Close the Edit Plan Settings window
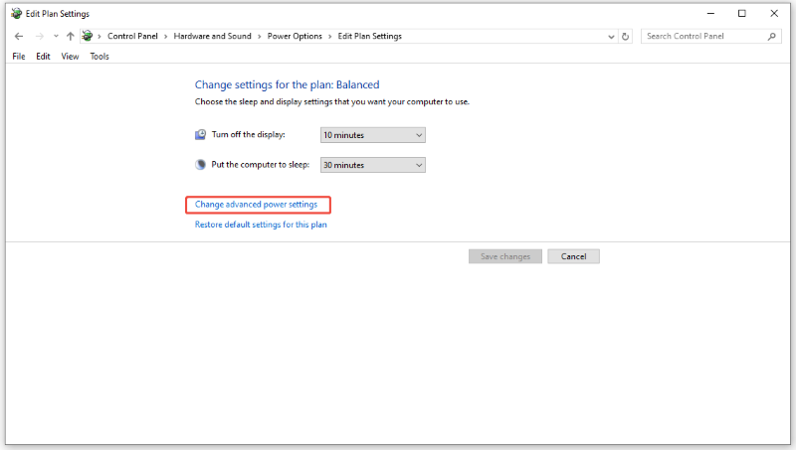Screen dimensions: 796x450 coord(774,14)
